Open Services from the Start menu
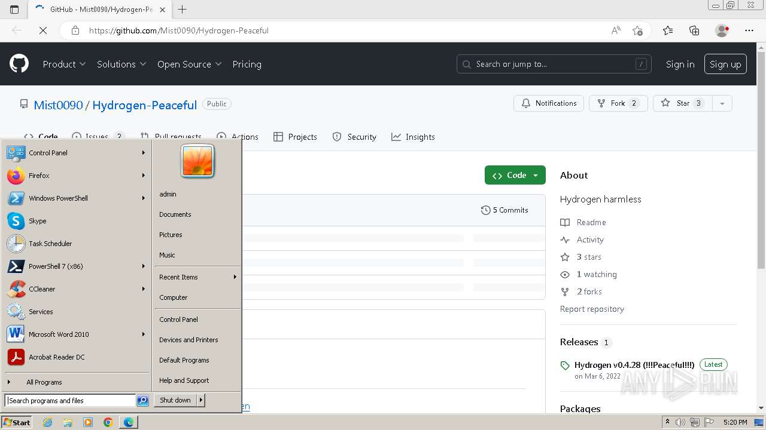This screenshot has width=766, height=430. click(76, 312)
